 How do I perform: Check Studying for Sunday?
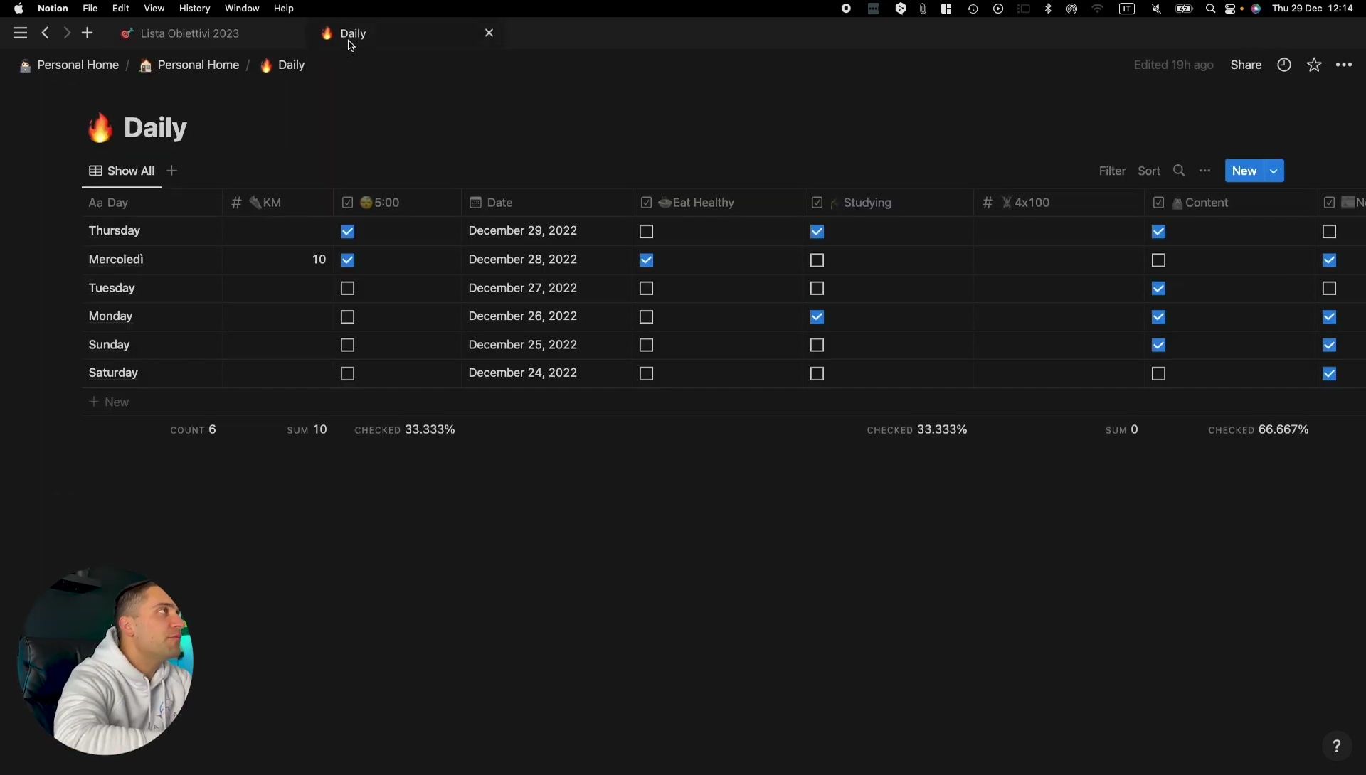[x=817, y=346]
